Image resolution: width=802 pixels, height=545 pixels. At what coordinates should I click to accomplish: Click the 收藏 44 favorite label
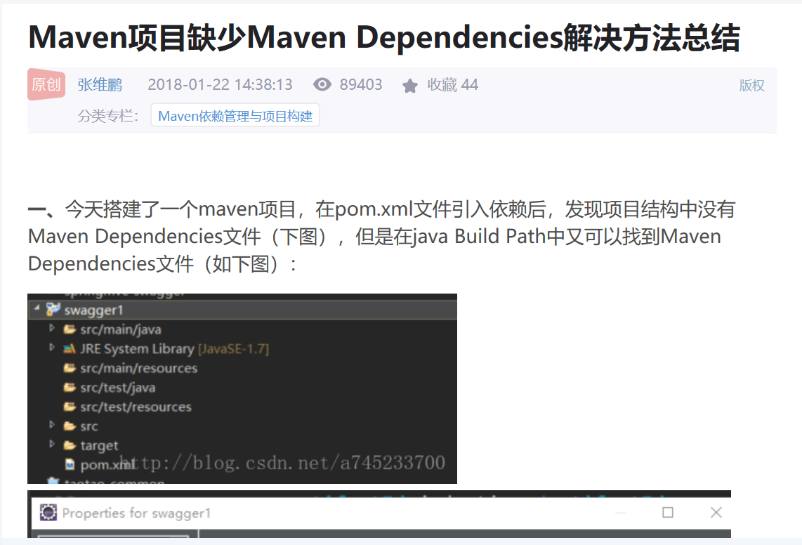[x=453, y=84]
